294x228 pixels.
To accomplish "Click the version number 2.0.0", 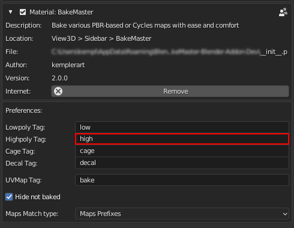I will point(59,78).
